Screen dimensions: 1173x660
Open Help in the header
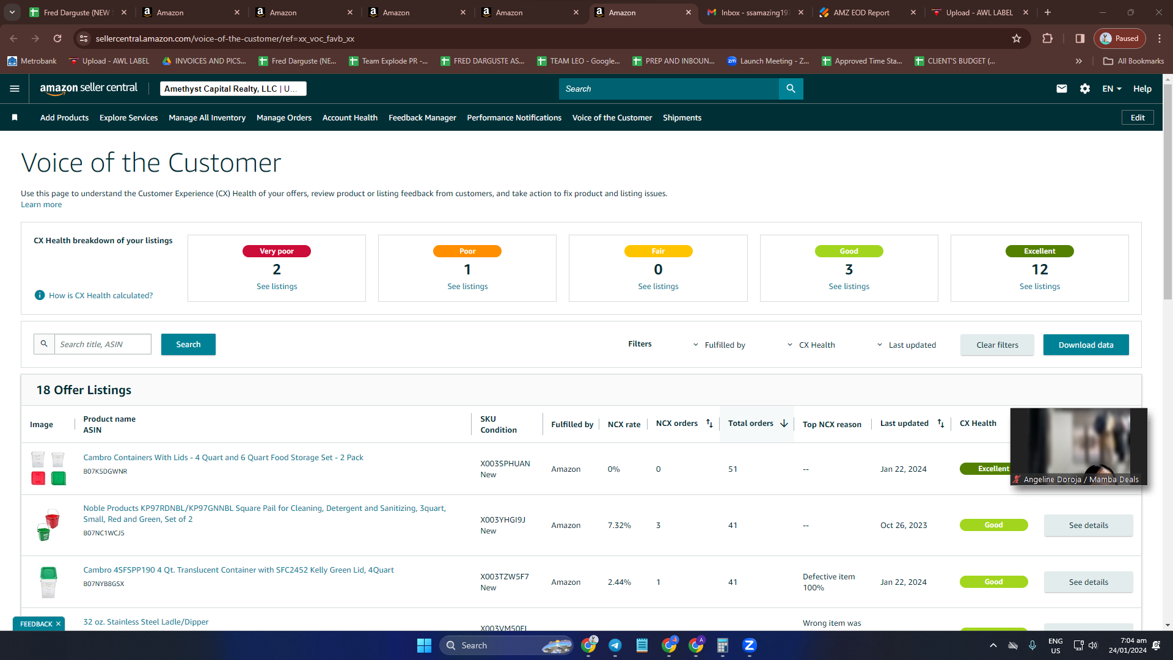[1142, 89]
